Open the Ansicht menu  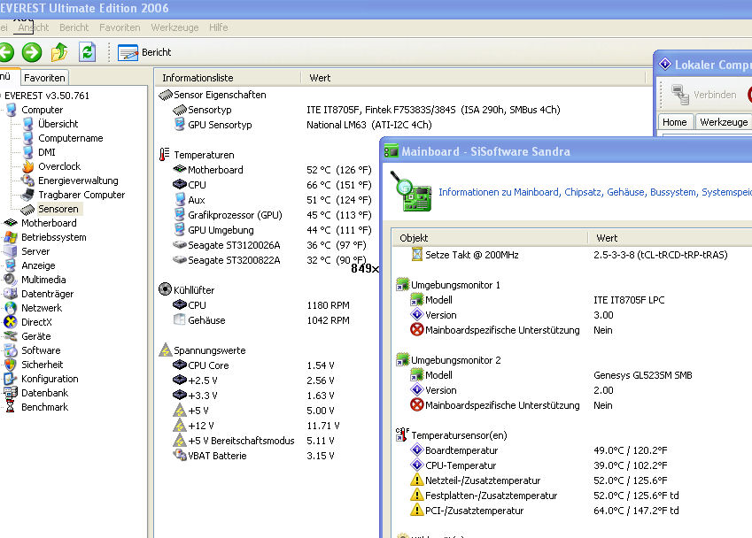pos(34,27)
